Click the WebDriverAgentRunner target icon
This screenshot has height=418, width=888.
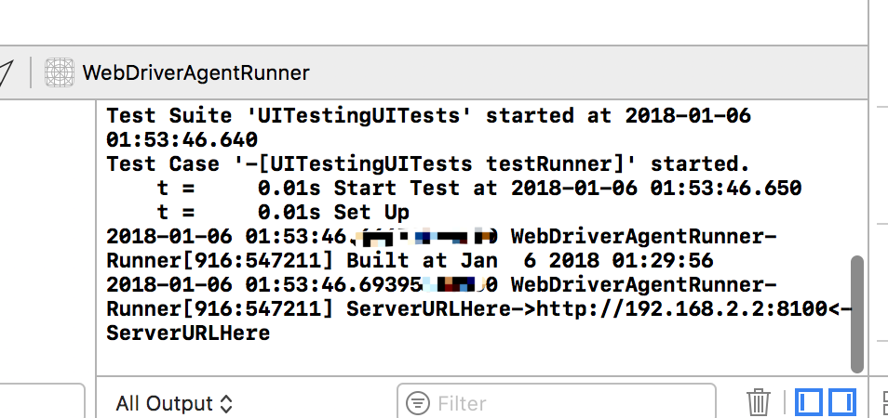pos(60,72)
